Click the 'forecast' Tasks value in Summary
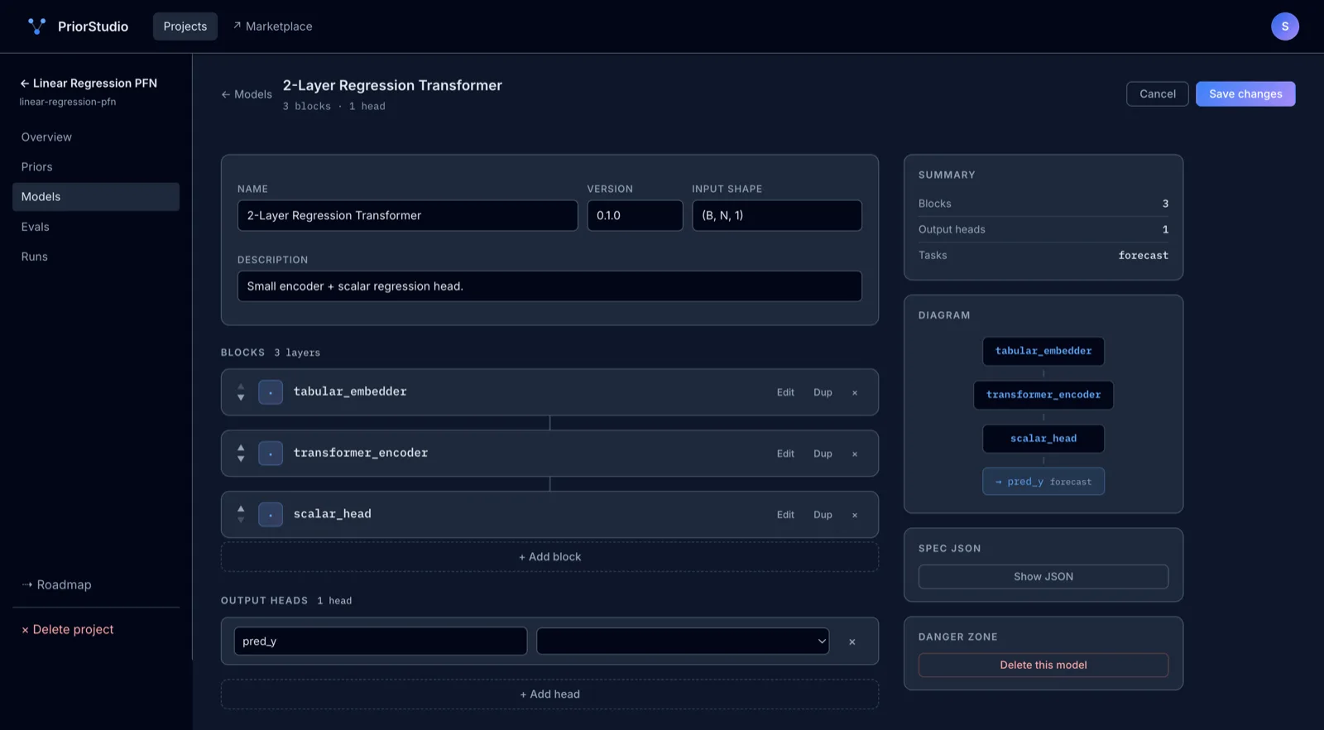The image size is (1324, 730). point(1144,256)
